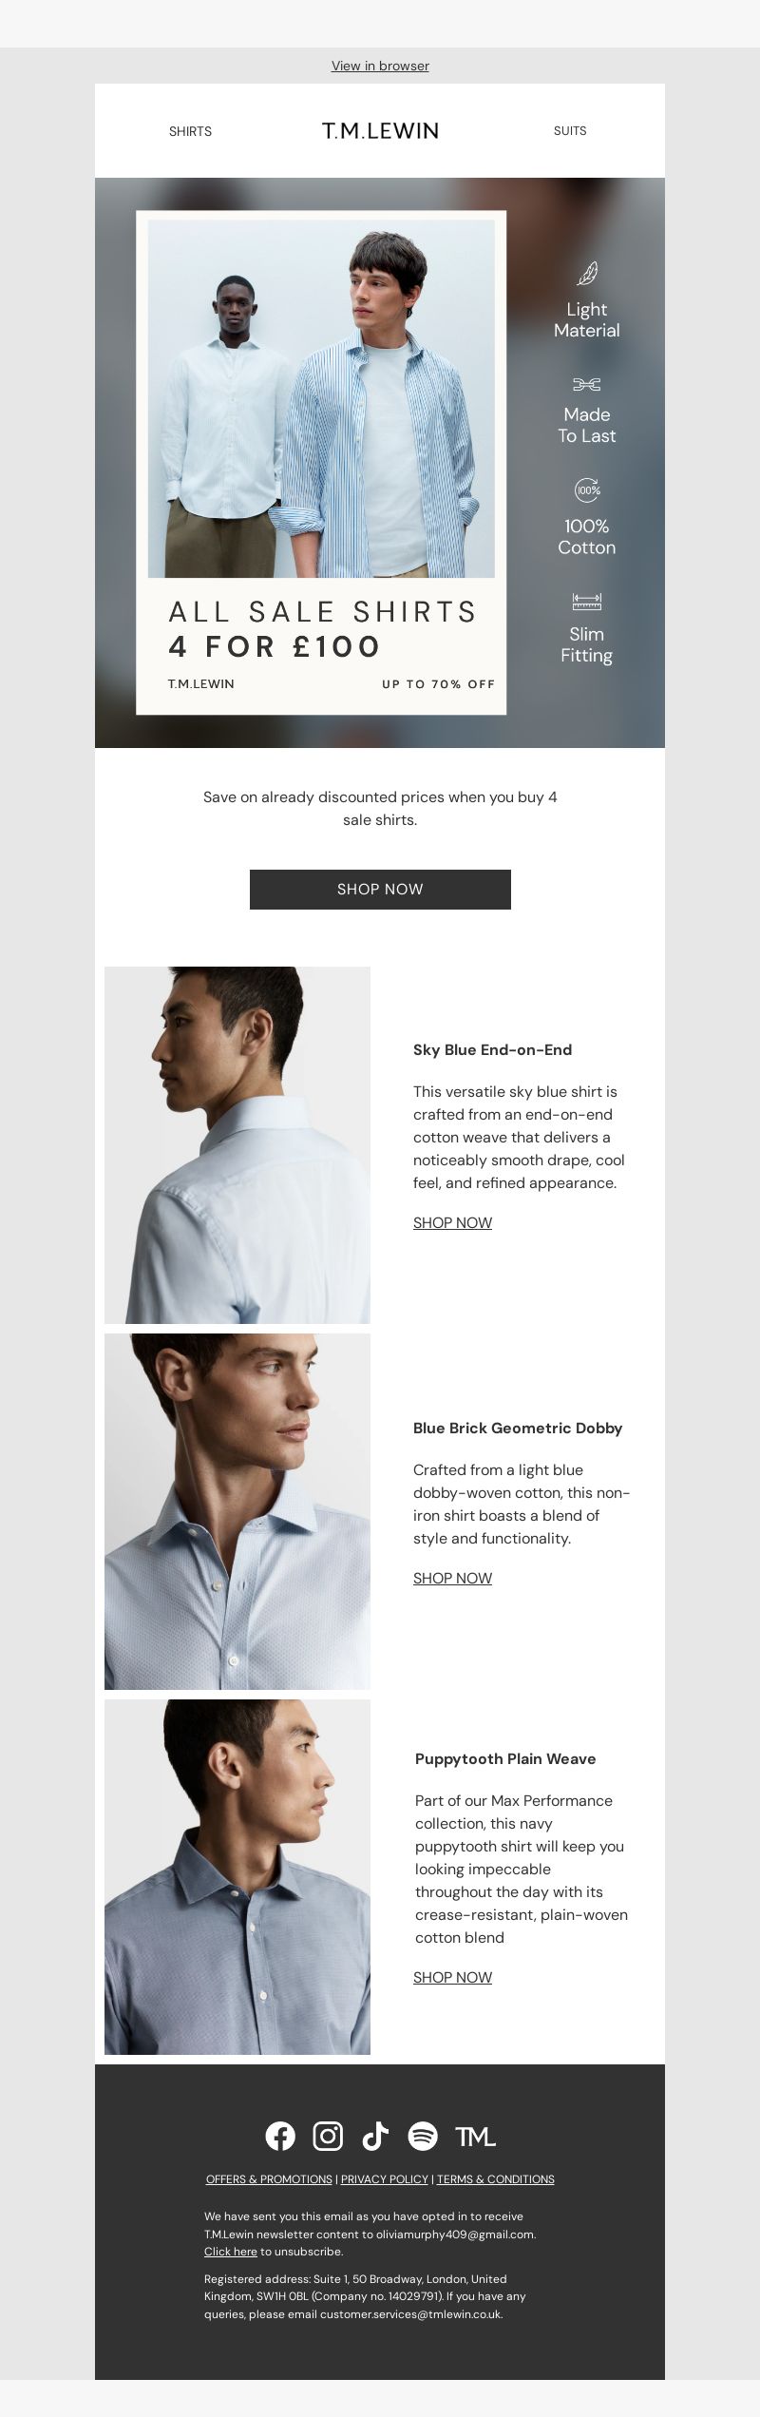Click SHOP NOW under Sky Blue End-on-End
760x2417 pixels.
pyautogui.click(x=452, y=1223)
